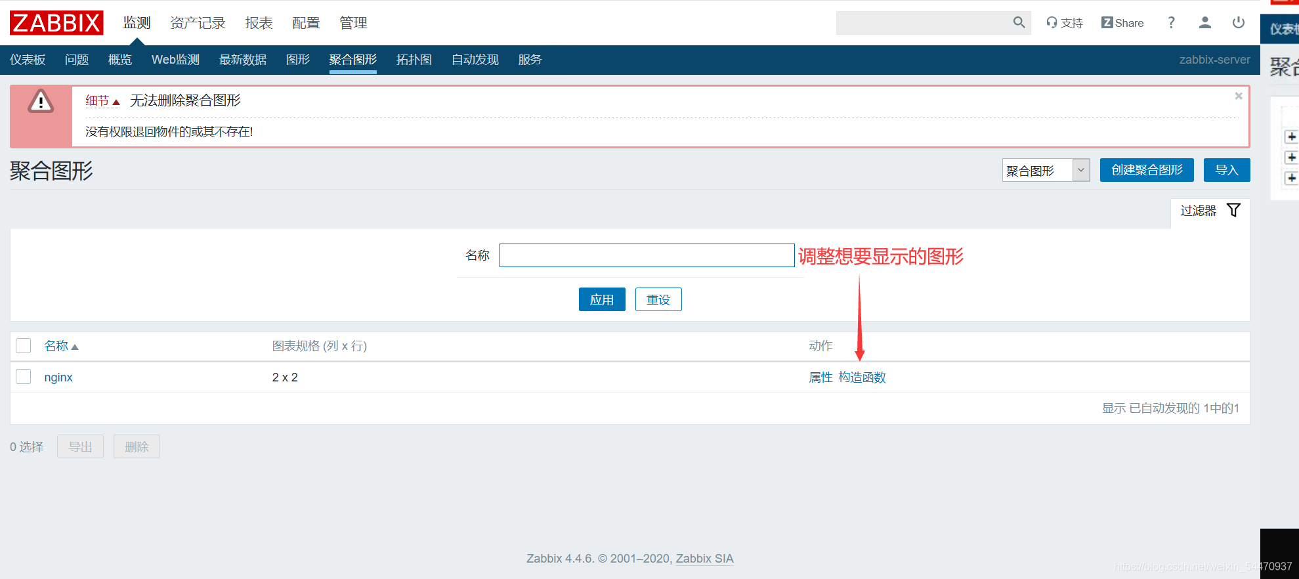Open the 管理 main menu
The image size is (1299, 579).
pyautogui.click(x=353, y=23)
